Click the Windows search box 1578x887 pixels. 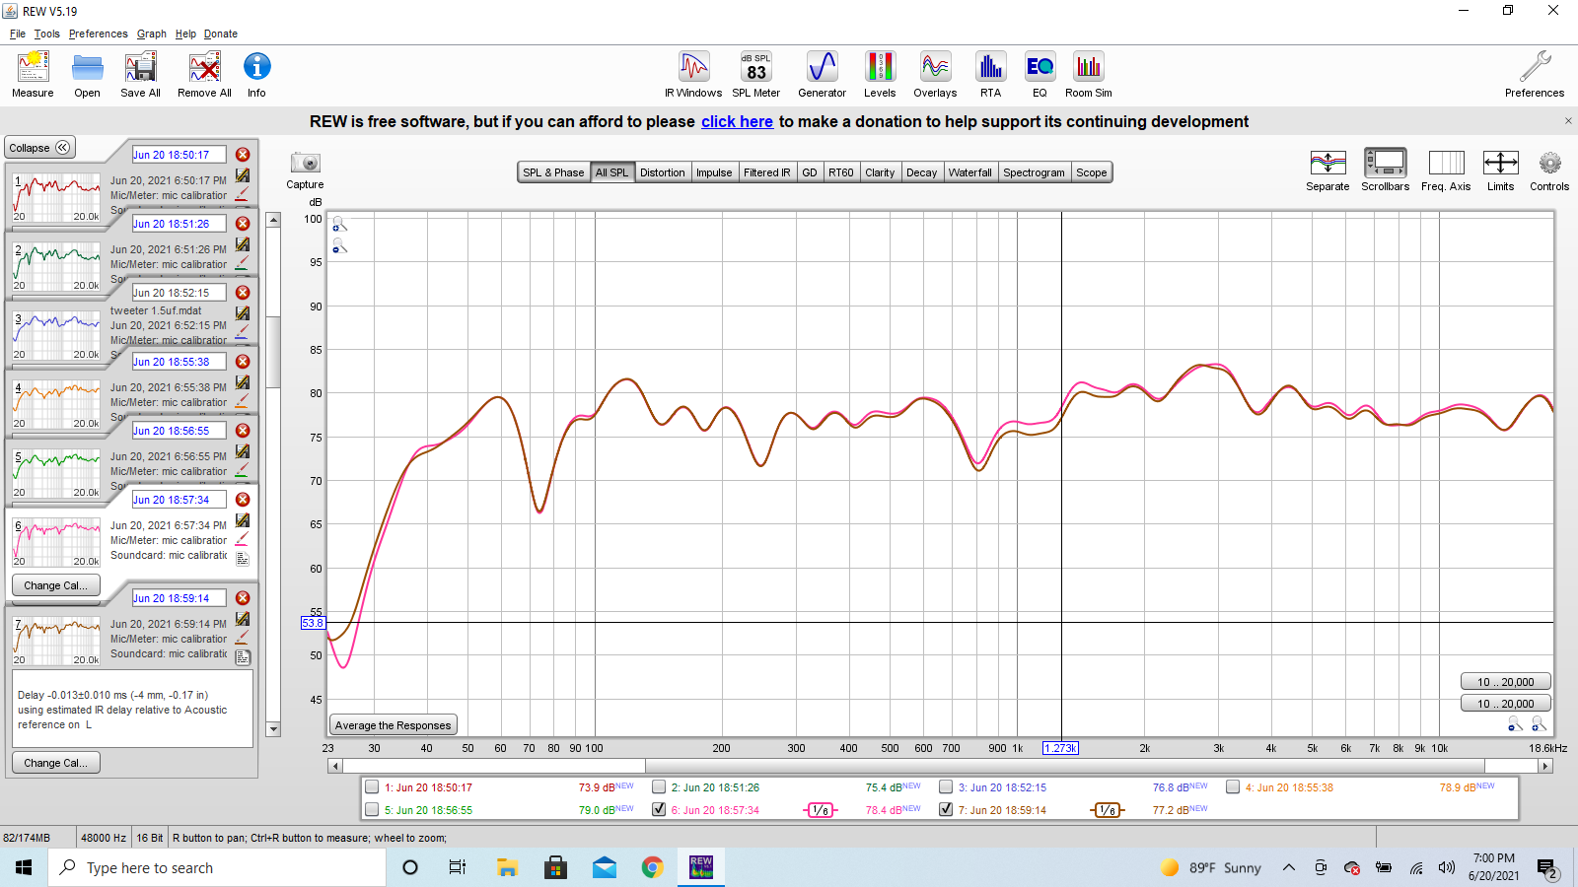[x=217, y=867]
